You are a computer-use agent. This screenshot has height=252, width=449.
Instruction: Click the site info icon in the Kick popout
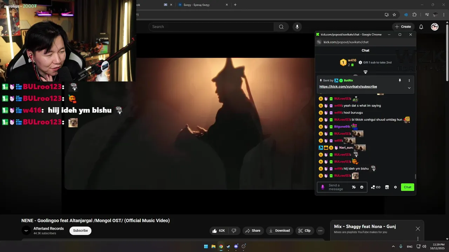(319, 42)
